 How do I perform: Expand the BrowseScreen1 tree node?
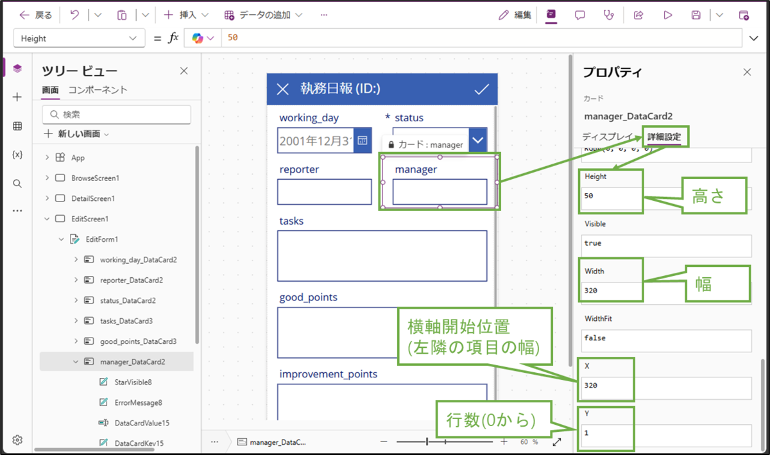[47, 178]
